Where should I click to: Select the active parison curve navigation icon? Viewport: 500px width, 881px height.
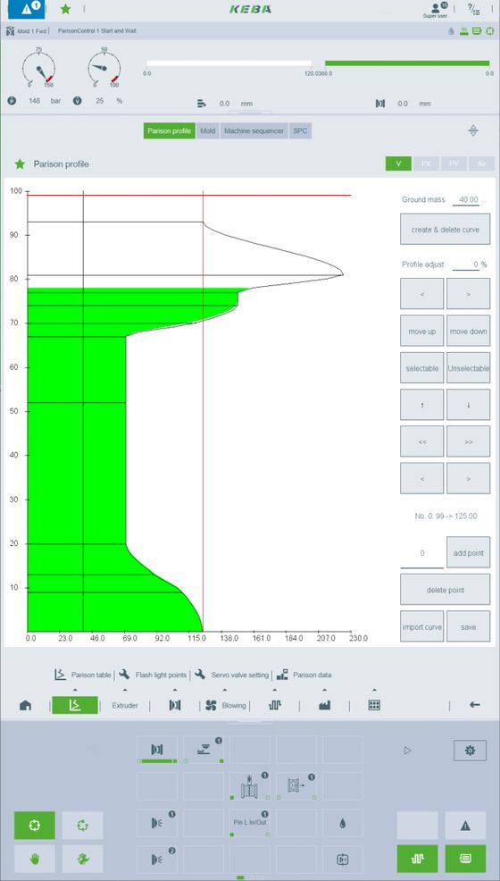click(75, 705)
